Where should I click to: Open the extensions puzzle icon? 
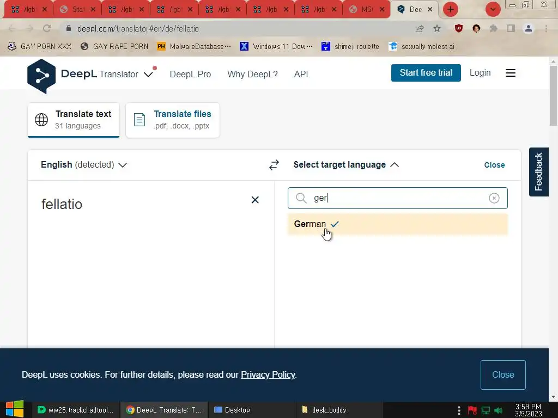click(x=493, y=28)
